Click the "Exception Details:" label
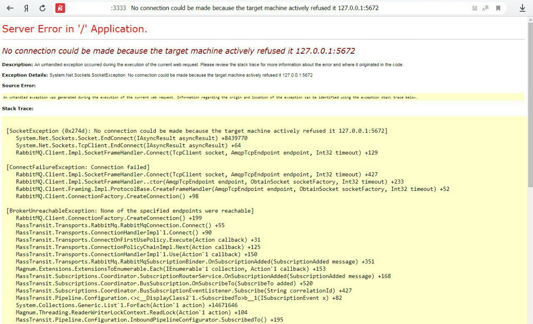The width and height of the screenshot is (533, 324). (25, 75)
